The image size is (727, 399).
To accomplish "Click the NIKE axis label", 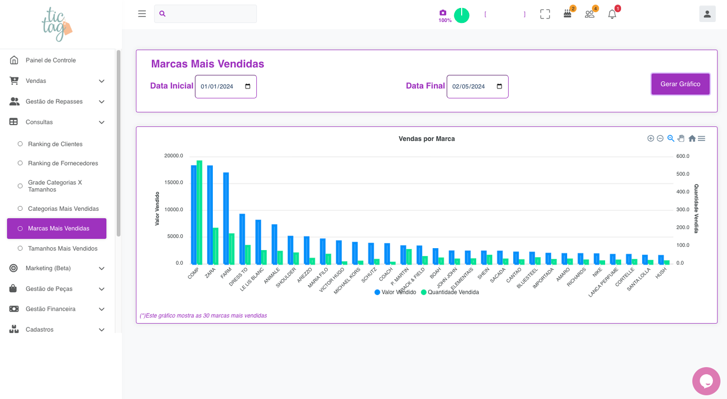I will [x=597, y=272].
